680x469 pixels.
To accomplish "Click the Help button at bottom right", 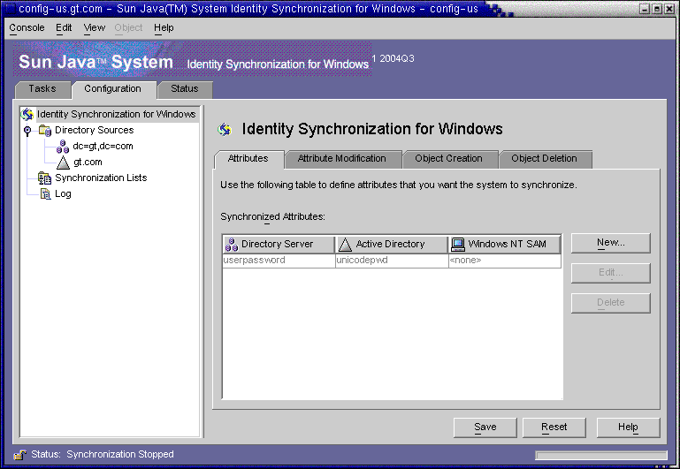I will tap(628, 427).
